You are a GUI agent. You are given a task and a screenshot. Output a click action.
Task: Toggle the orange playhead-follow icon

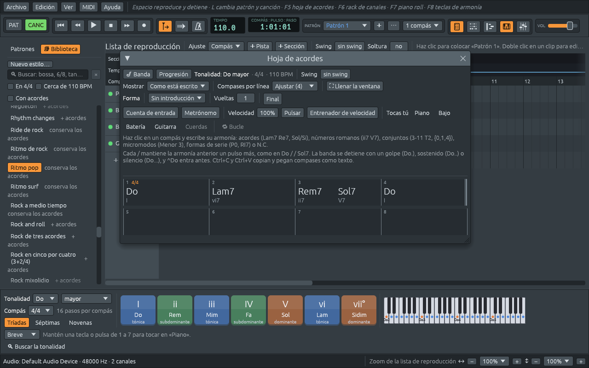click(165, 26)
